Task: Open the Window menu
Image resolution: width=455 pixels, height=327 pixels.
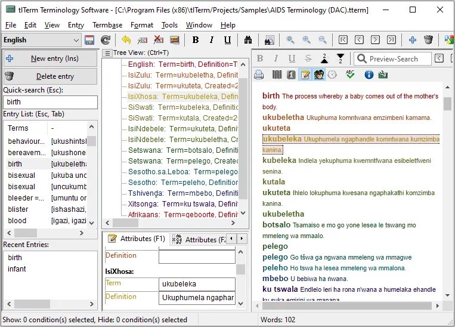Action: 199,25
